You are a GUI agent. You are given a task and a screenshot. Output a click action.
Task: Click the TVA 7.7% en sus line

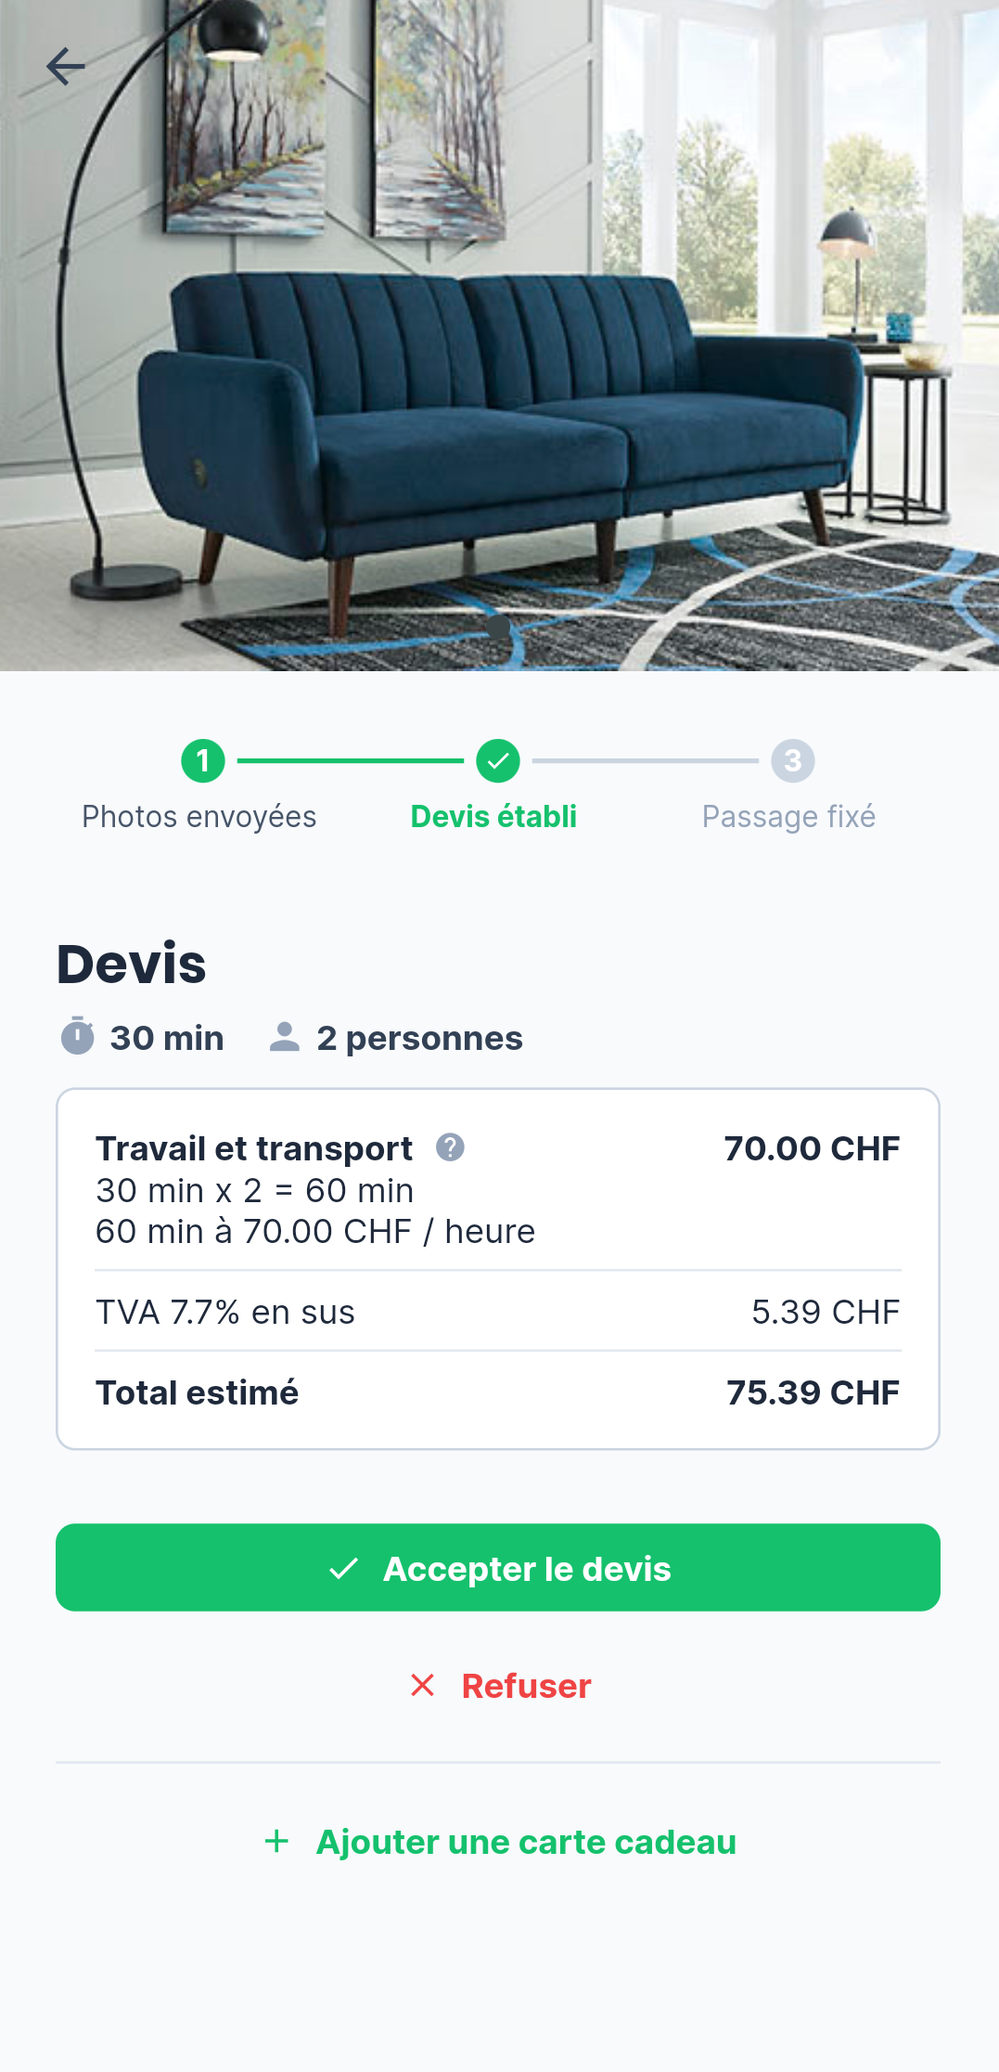tap(497, 1312)
